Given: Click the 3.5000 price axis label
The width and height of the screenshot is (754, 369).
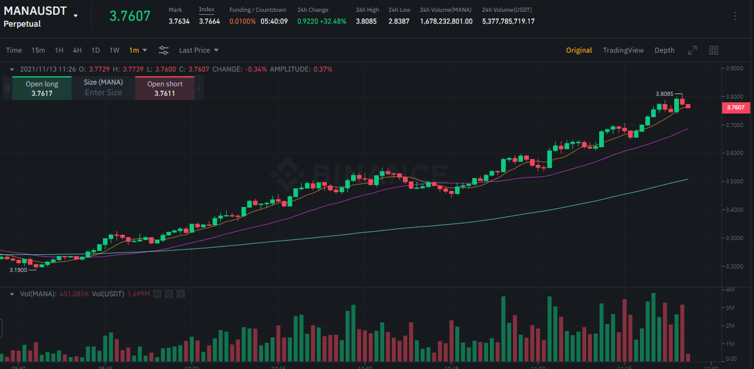Looking at the screenshot, I should (735, 182).
